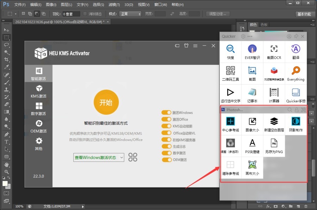
Task: Toggle the Office自动转VL switch
Action: [166, 133]
